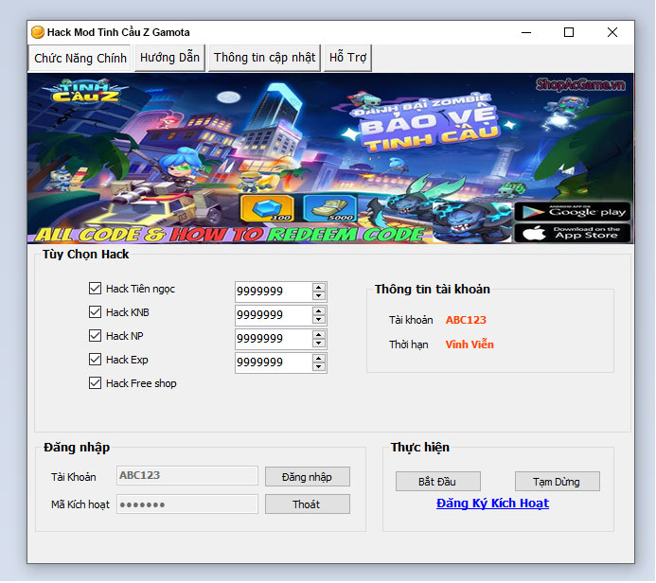
Task: Increase the Hack NP value with up arrow
Action: pos(319,335)
